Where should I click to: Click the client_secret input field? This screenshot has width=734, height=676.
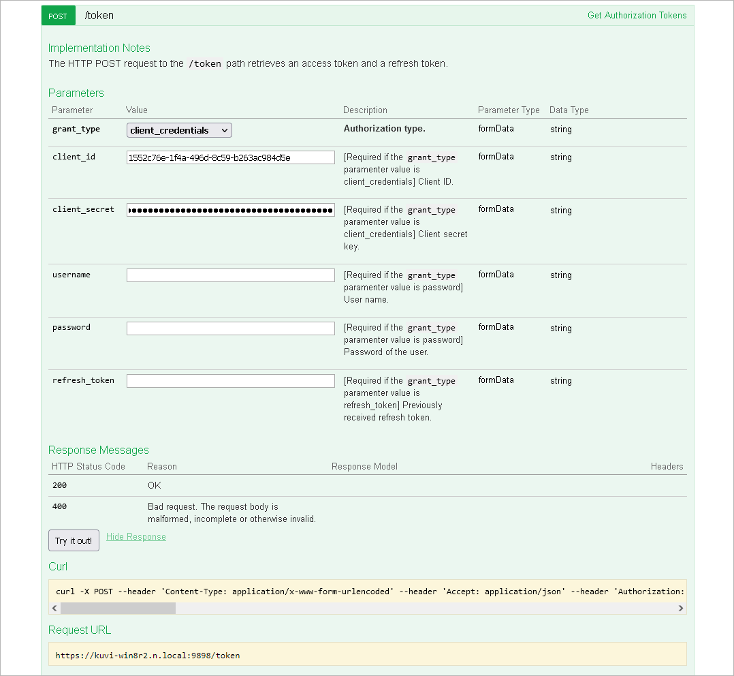click(x=230, y=210)
